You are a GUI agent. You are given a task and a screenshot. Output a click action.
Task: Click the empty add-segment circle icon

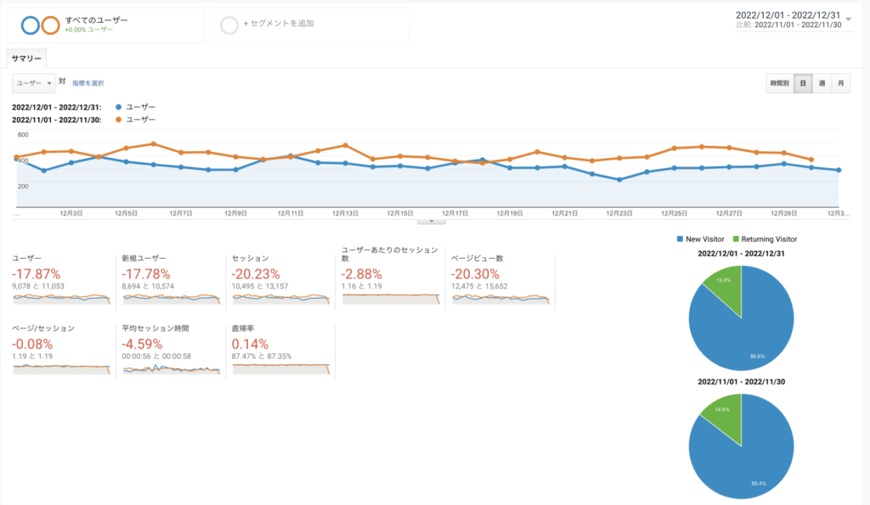[229, 25]
